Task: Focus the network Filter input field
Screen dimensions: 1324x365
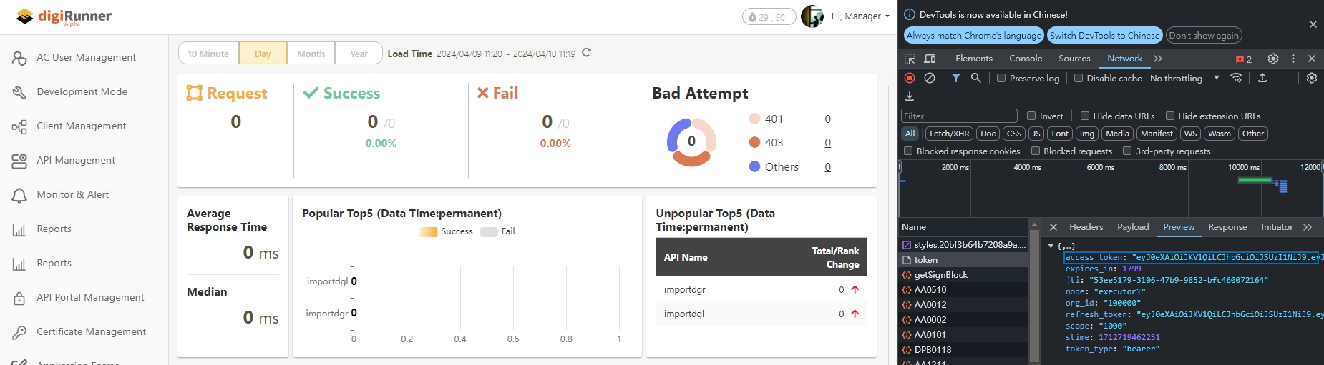Action: 959,116
